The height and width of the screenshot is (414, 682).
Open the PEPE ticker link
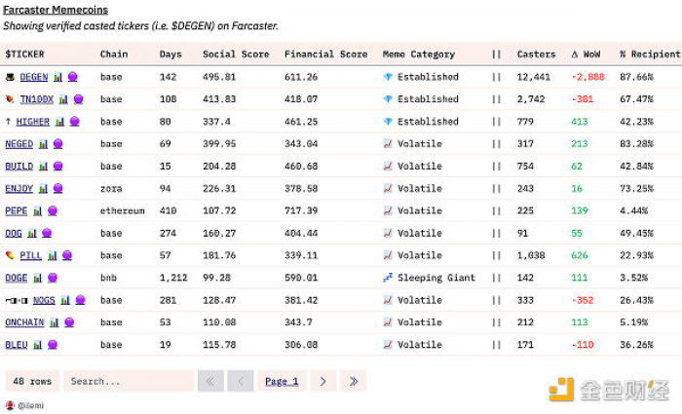[17, 211]
